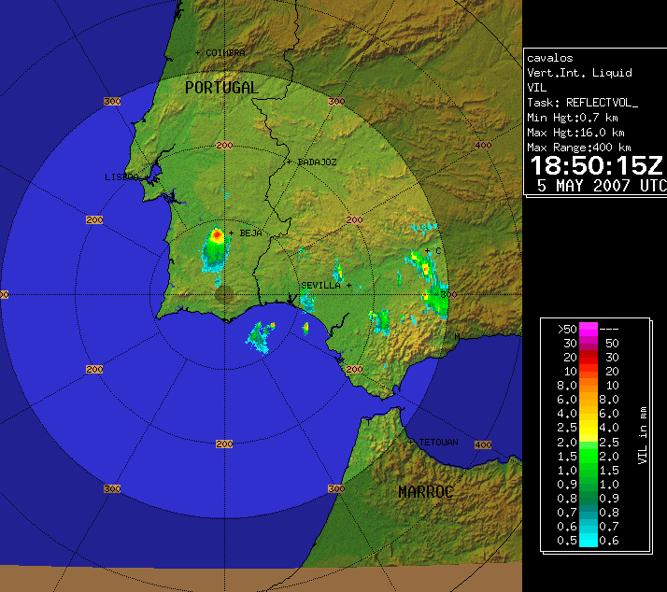The image size is (667, 592).
Task: Select the BADAJOZ city cross marker
Action: pyautogui.click(x=290, y=162)
